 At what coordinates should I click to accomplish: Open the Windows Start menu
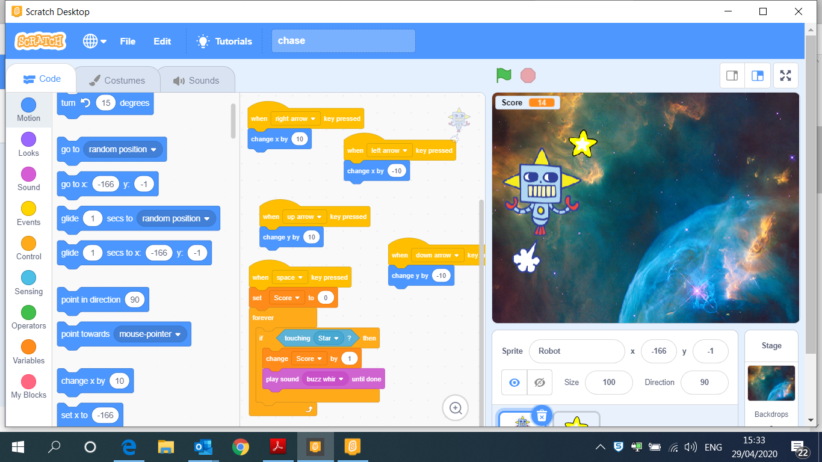click(x=18, y=447)
